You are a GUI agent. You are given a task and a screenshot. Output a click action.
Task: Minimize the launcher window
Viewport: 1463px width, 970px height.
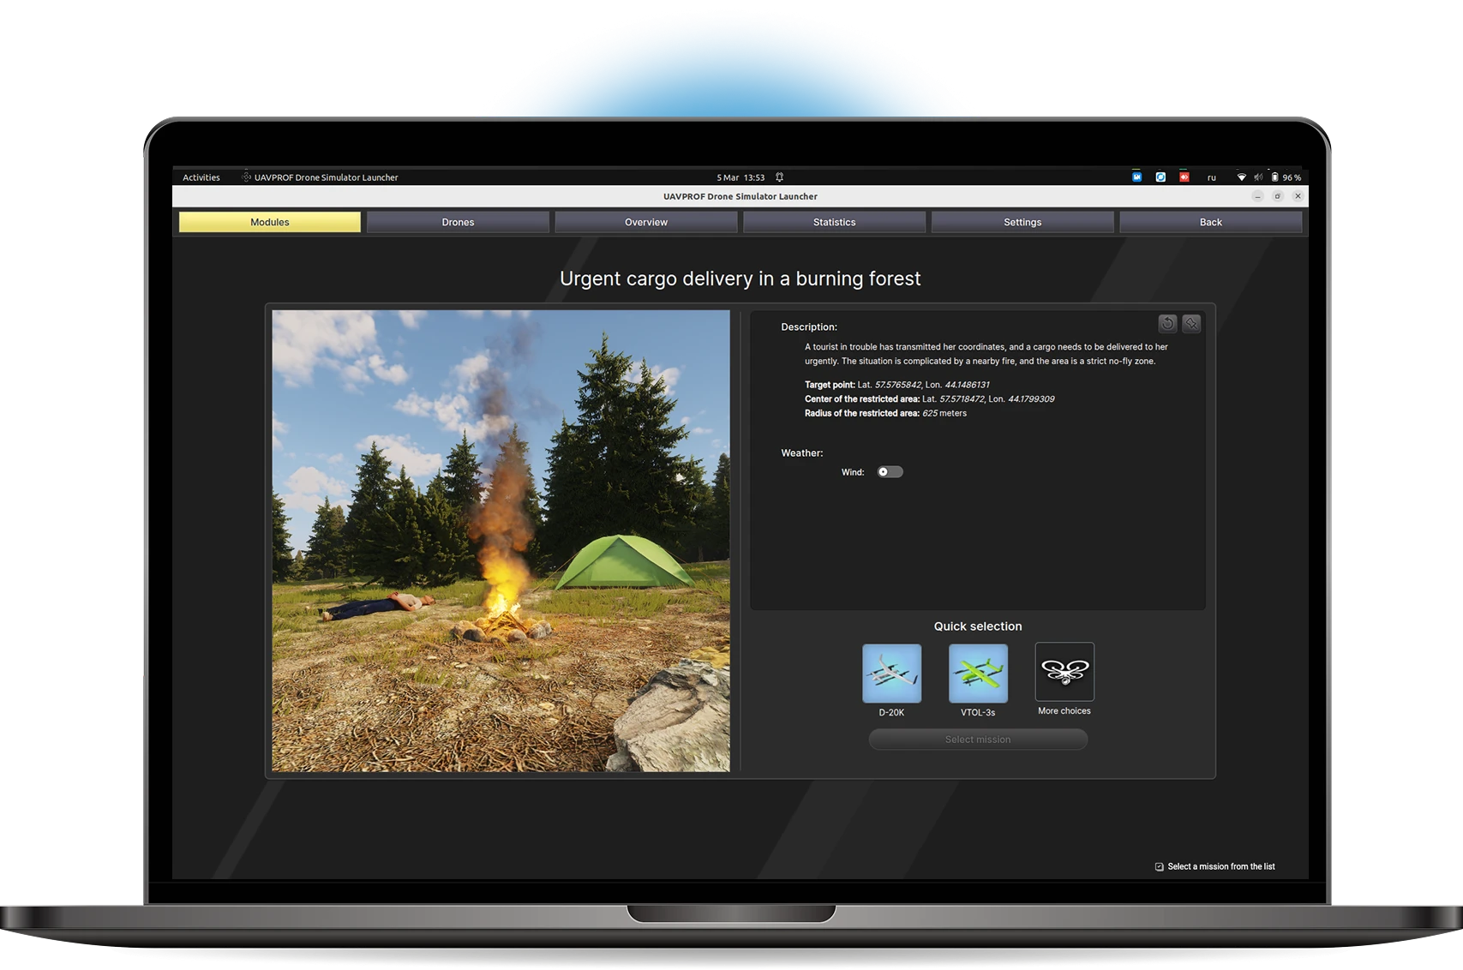click(x=1257, y=196)
